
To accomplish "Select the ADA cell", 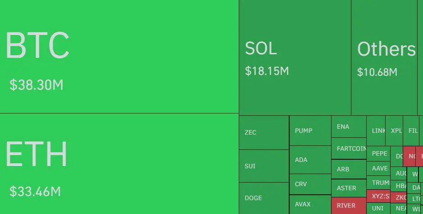I will click(x=310, y=160).
